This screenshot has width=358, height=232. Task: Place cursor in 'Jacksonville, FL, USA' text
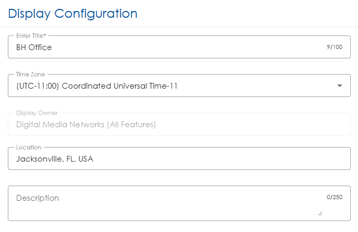coord(55,159)
